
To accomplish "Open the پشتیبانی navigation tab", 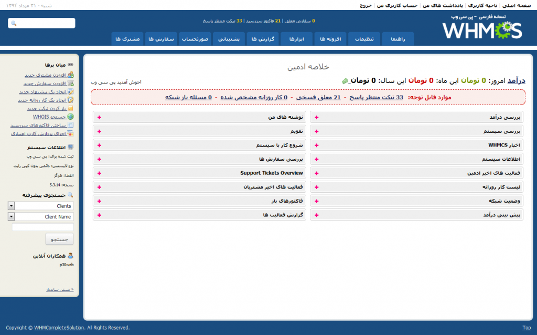I will pos(229,39).
